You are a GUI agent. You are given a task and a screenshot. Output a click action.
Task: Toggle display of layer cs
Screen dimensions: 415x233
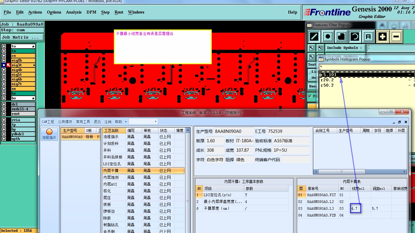tap(4, 56)
